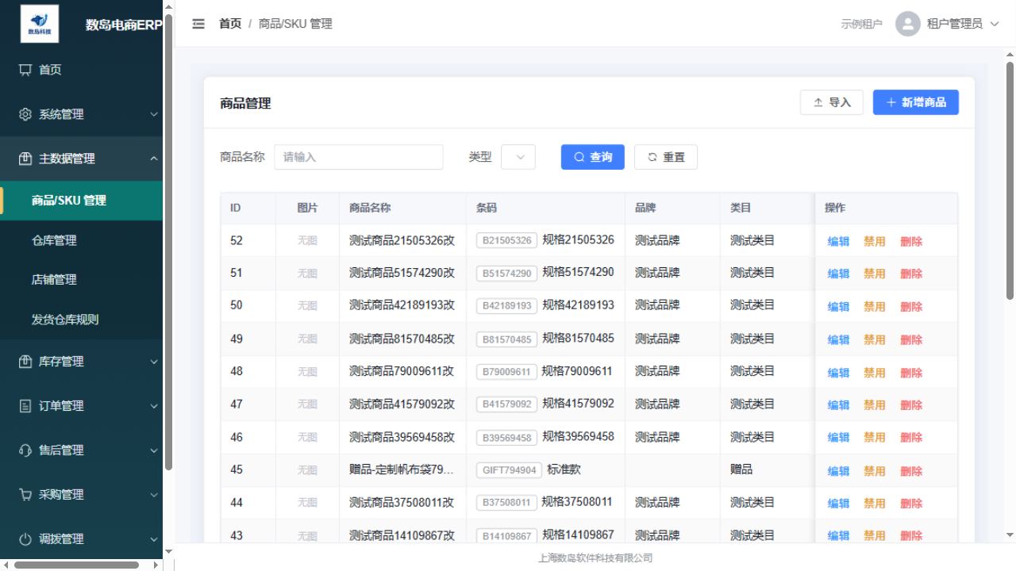The width and height of the screenshot is (1016, 571).
Task: Select the 商品/SKU 管理 menu item
Action: tap(81, 201)
